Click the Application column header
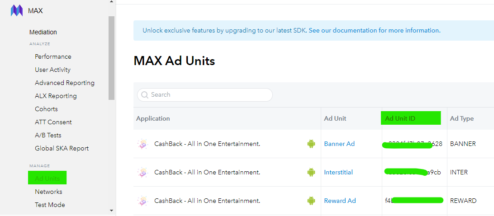494x216 pixels. [153, 119]
